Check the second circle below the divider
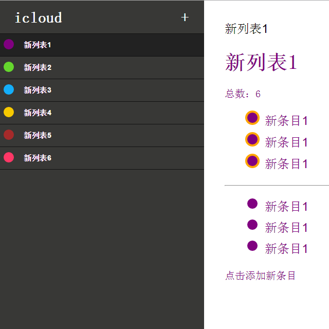329x329 pixels. pos(252,225)
